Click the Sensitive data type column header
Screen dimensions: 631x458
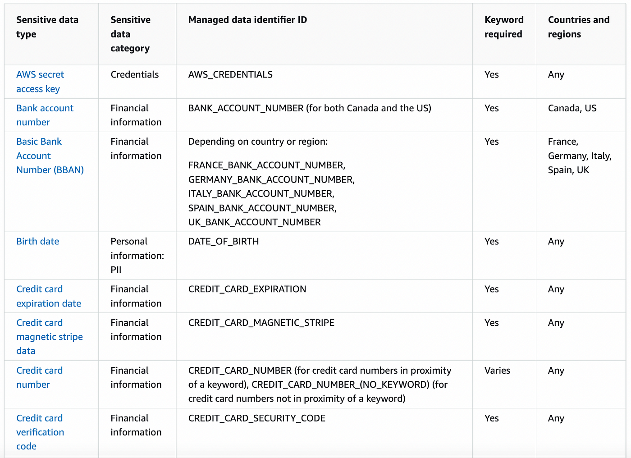point(47,27)
